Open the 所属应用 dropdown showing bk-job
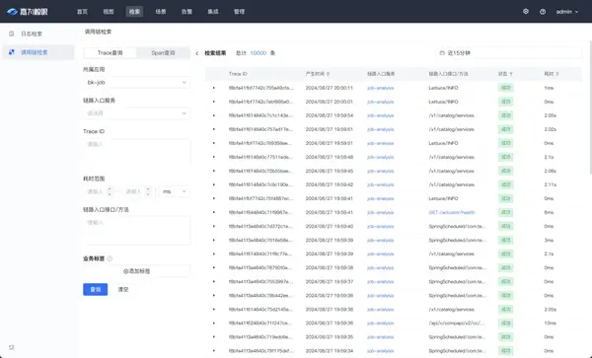592x358 pixels. pos(137,82)
